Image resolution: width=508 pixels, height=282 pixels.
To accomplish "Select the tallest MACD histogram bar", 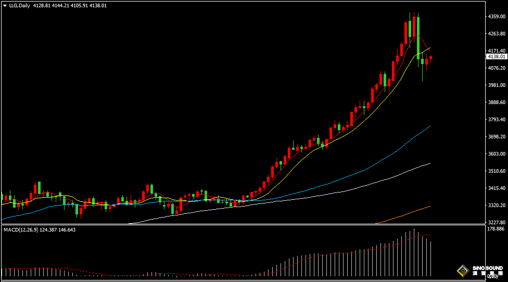I will tap(414, 252).
